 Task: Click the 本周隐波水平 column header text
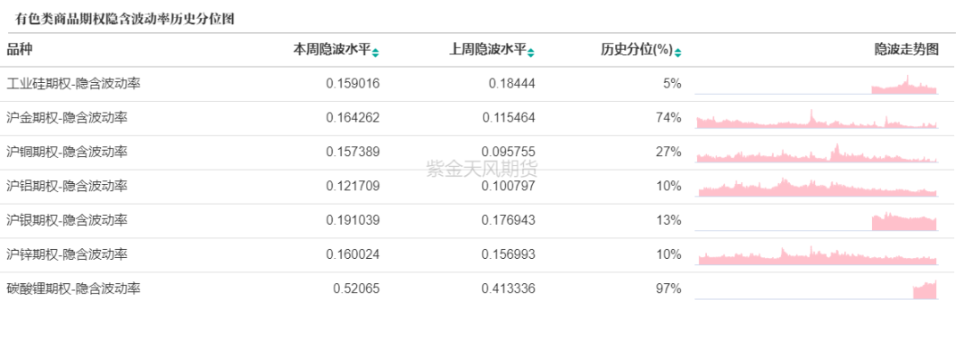(x=333, y=50)
